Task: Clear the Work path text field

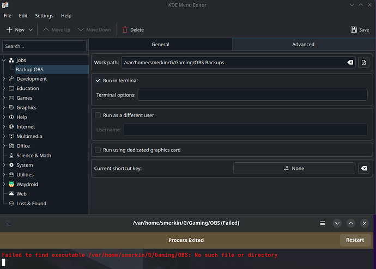Action: [350, 63]
